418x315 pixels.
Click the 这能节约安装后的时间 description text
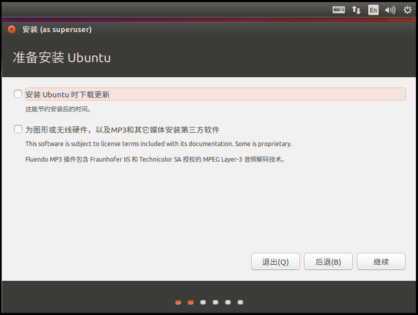point(58,109)
